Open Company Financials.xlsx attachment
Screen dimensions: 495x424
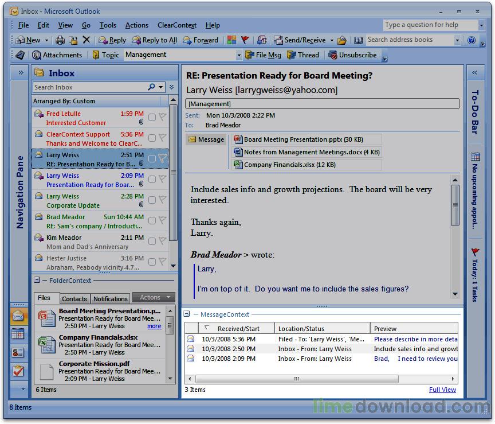click(x=307, y=165)
